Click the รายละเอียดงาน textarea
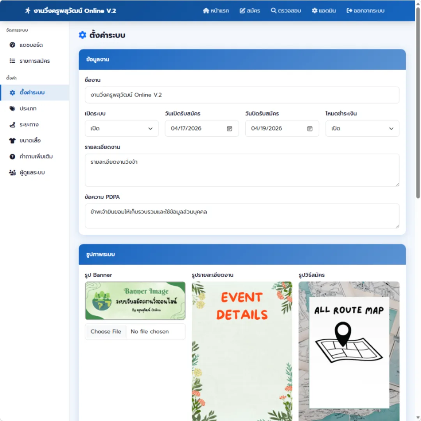This screenshot has width=421, height=421. coord(242,170)
